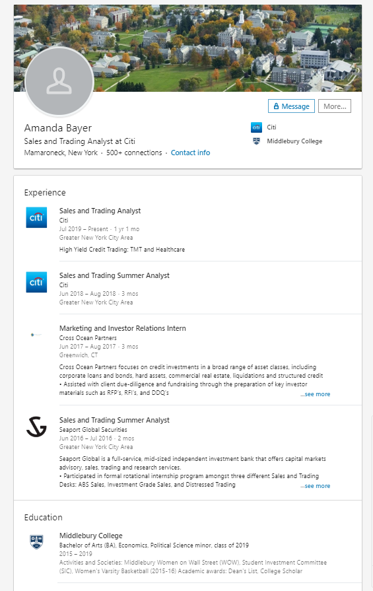Click the Middlebury College crest under Education
Viewport: 373px width, 591px height.
point(36,542)
